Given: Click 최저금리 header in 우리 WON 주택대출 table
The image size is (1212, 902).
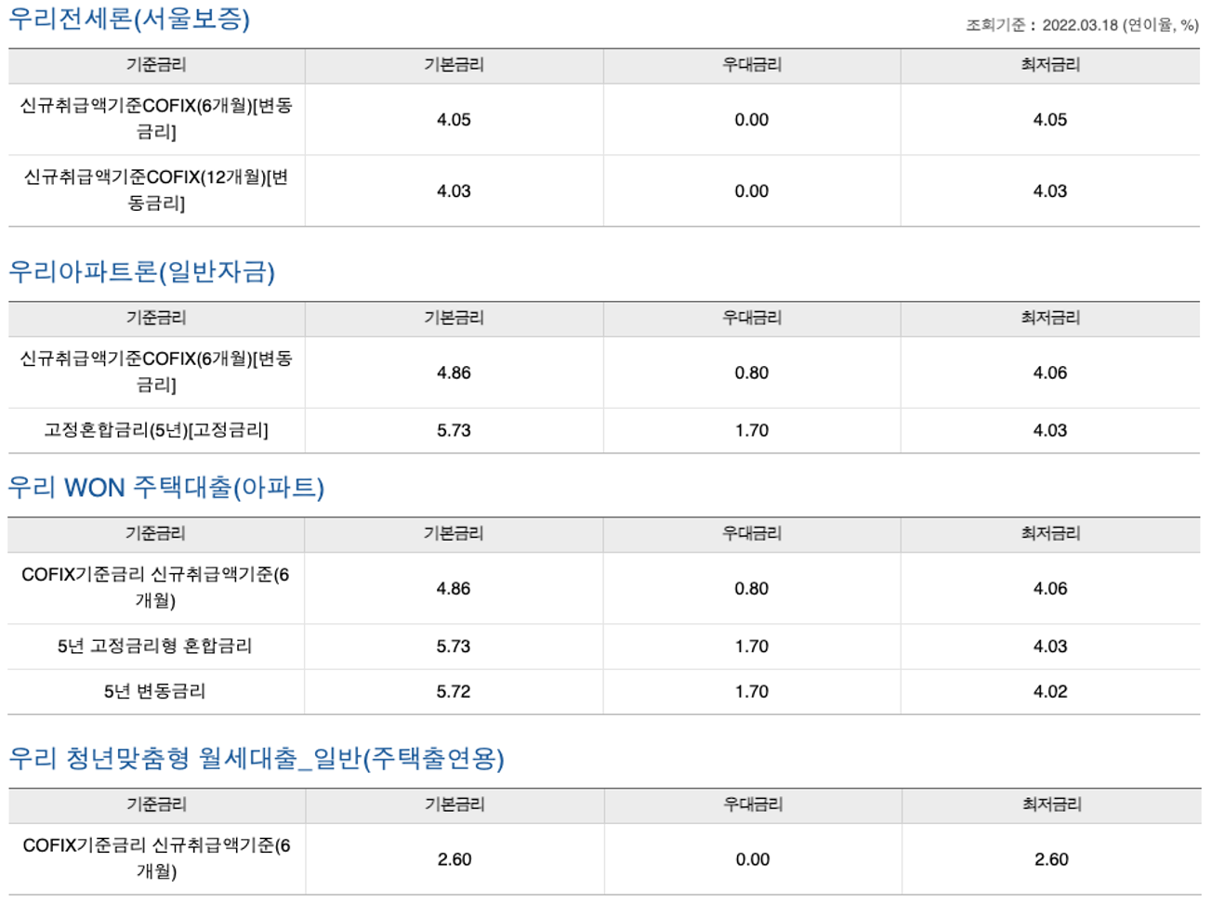Looking at the screenshot, I should coord(1051,533).
